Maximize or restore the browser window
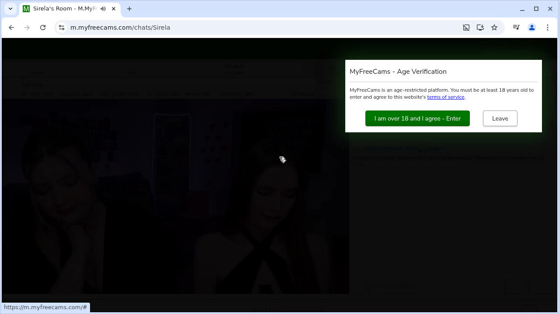The height and width of the screenshot is (314, 559). coord(536,9)
